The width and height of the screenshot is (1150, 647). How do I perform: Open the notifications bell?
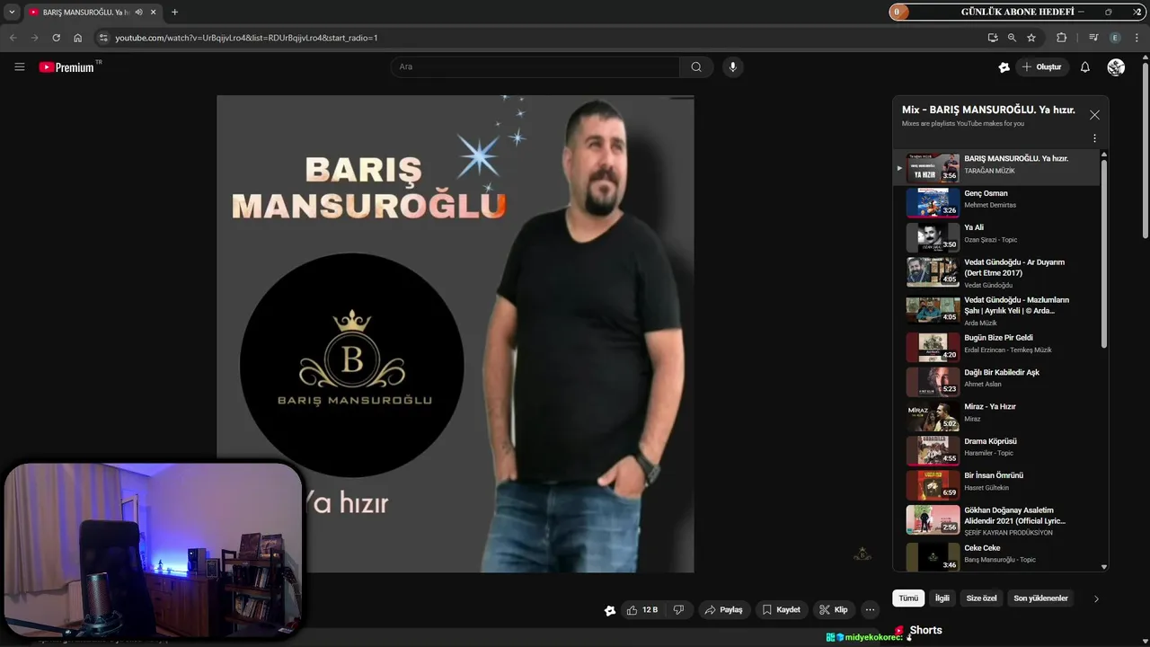click(1085, 66)
